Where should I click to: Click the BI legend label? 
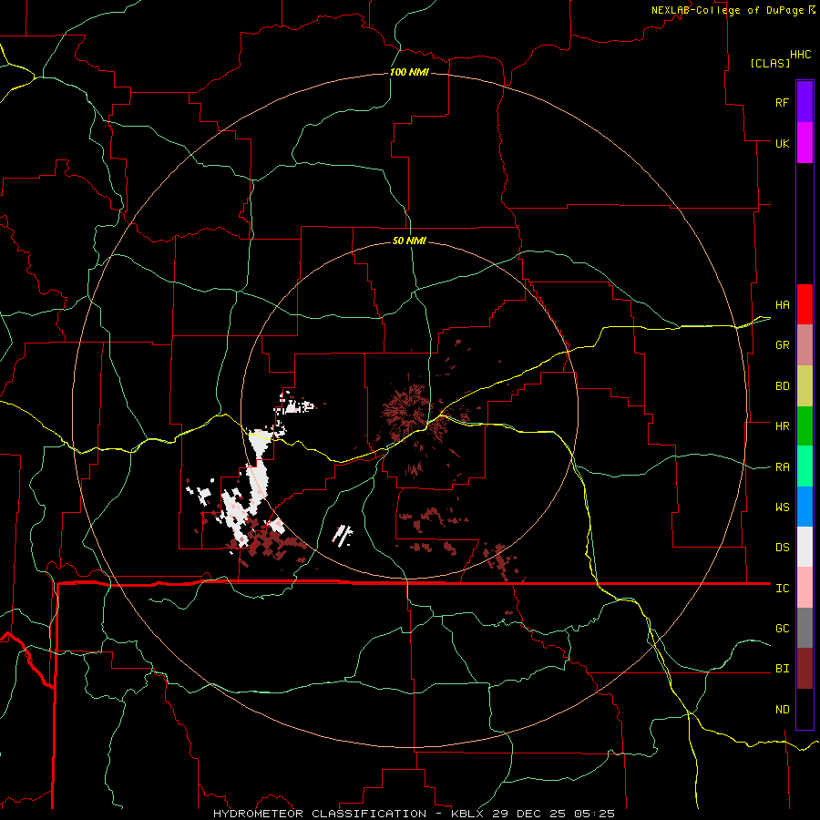coord(782,669)
